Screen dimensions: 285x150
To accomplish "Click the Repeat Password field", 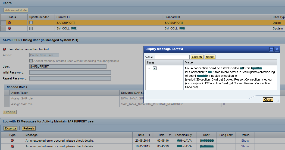I will click(70, 78).
